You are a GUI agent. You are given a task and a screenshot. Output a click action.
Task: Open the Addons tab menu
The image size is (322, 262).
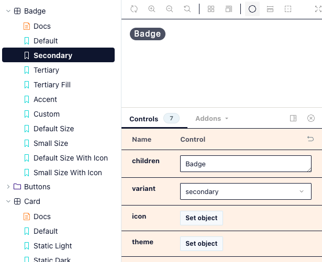[212, 119]
